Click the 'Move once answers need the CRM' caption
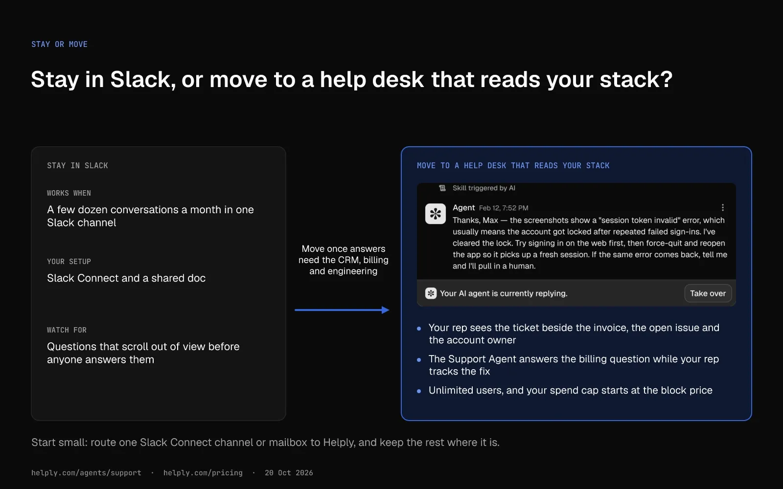 pos(344,260)
